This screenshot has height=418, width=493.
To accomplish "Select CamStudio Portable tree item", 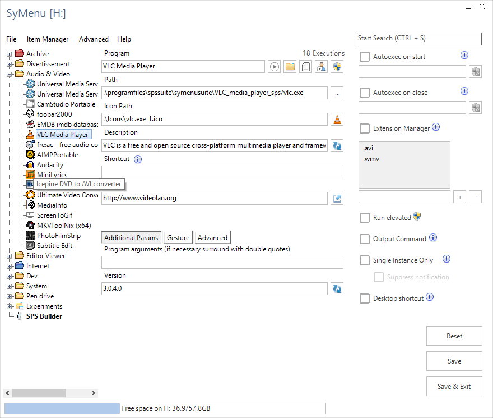I will click(x=66, y=104).
